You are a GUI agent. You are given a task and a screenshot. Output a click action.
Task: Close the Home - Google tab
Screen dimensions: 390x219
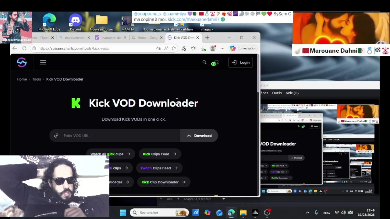[161, 38]
